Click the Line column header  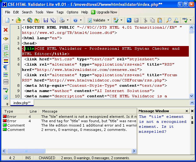(33, 111)
